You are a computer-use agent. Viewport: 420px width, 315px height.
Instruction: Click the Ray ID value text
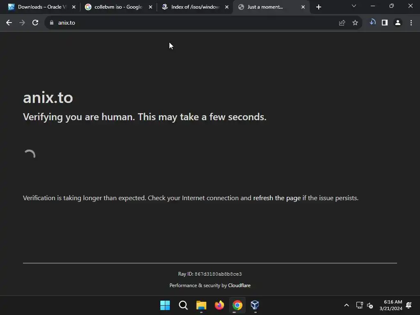(x=218, y=274)
